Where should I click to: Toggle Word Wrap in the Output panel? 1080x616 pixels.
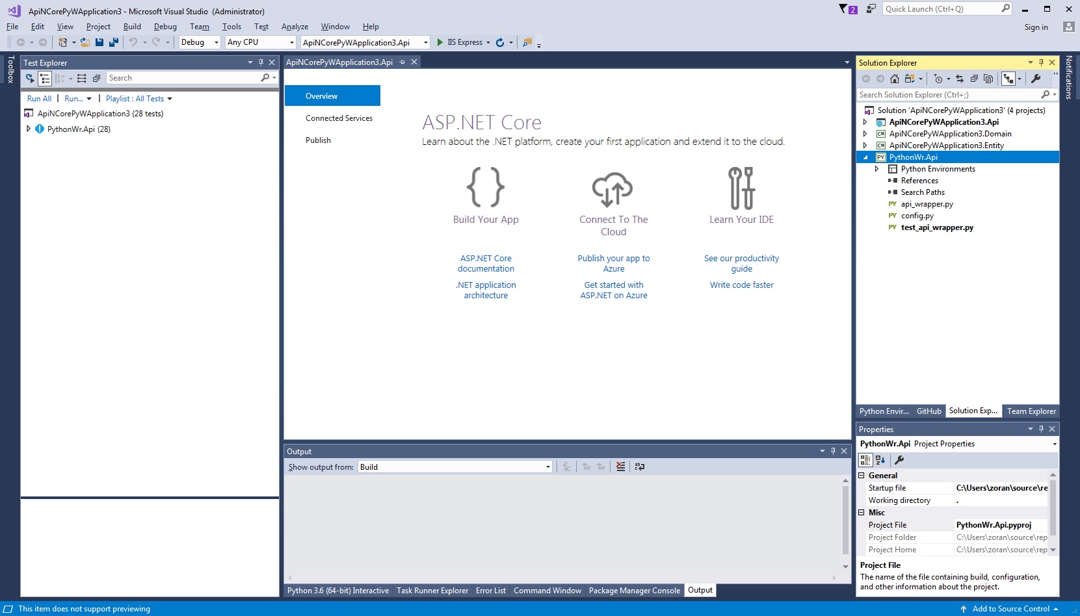pyautogui.click(x=640, y=467)
